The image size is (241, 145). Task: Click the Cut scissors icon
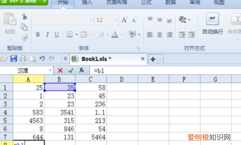(24, 17)
